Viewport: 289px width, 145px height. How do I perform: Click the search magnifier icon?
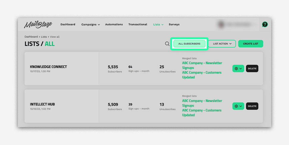coord(167,44)
